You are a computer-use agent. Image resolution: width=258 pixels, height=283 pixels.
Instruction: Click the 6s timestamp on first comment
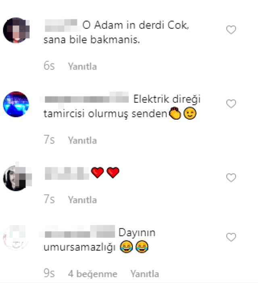point(49,66)
